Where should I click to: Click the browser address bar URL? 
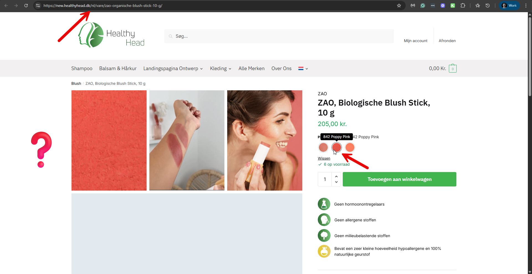click(103, 6)
